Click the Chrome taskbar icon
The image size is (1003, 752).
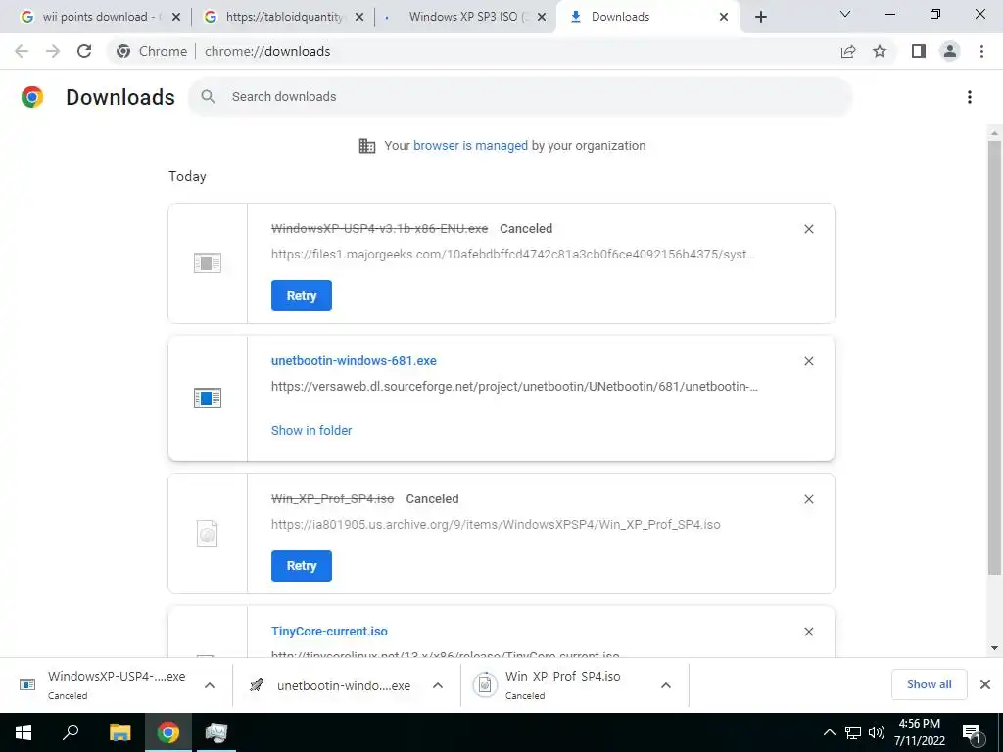pos(168,732)
